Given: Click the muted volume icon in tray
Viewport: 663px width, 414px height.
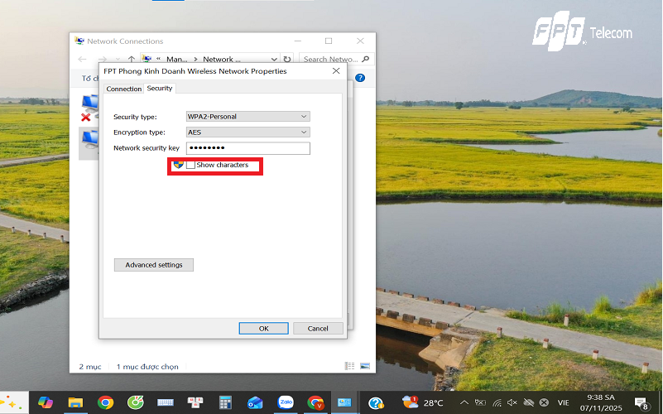Looking at the screenshot, I should tap(512, 402).
